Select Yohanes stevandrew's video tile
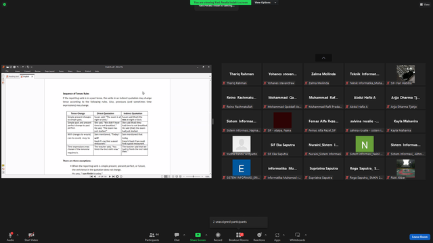This screenshot has width=433, height=243. pos(283,74)
